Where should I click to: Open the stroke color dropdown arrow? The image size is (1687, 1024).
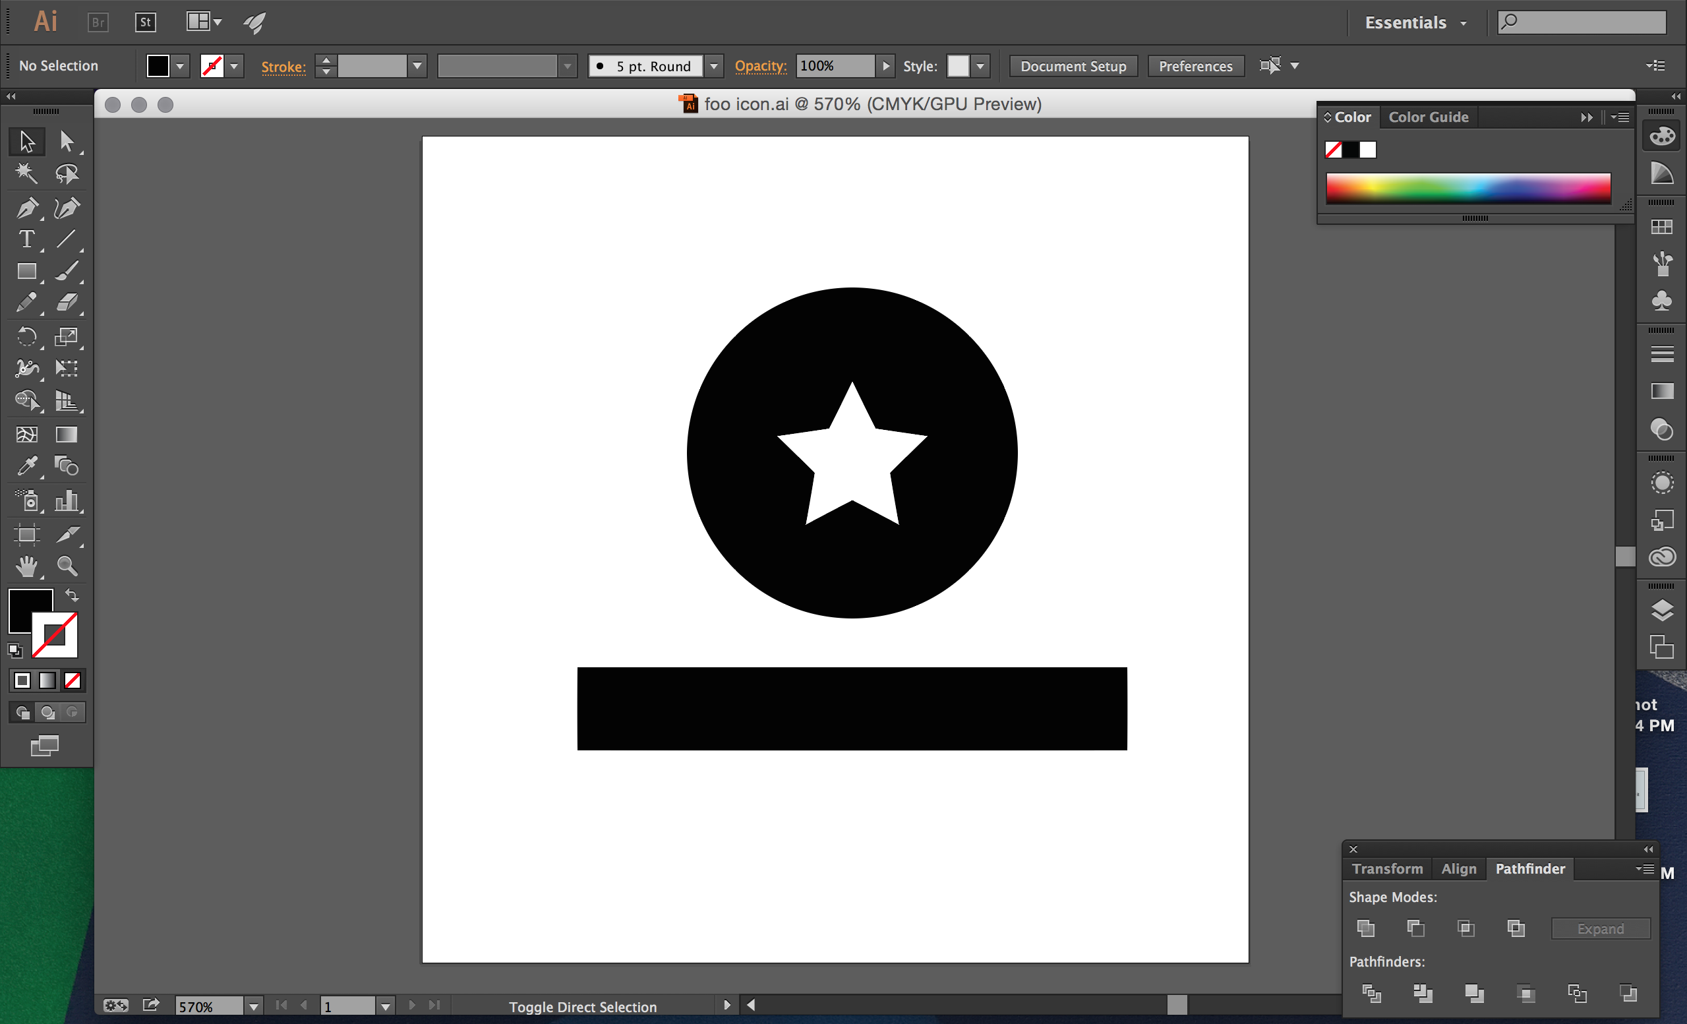click(x=234, y=67)
